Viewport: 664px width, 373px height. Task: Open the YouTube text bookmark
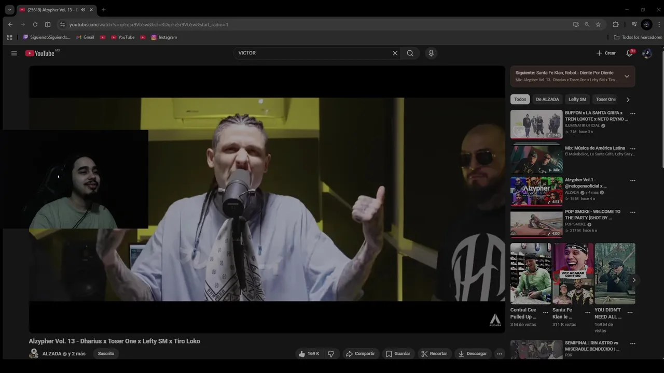pos(123,37)
